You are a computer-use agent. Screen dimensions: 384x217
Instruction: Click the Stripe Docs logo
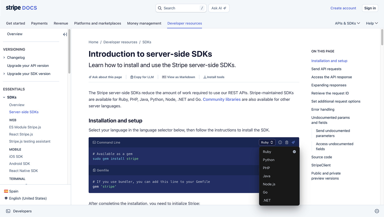[21, 8]
